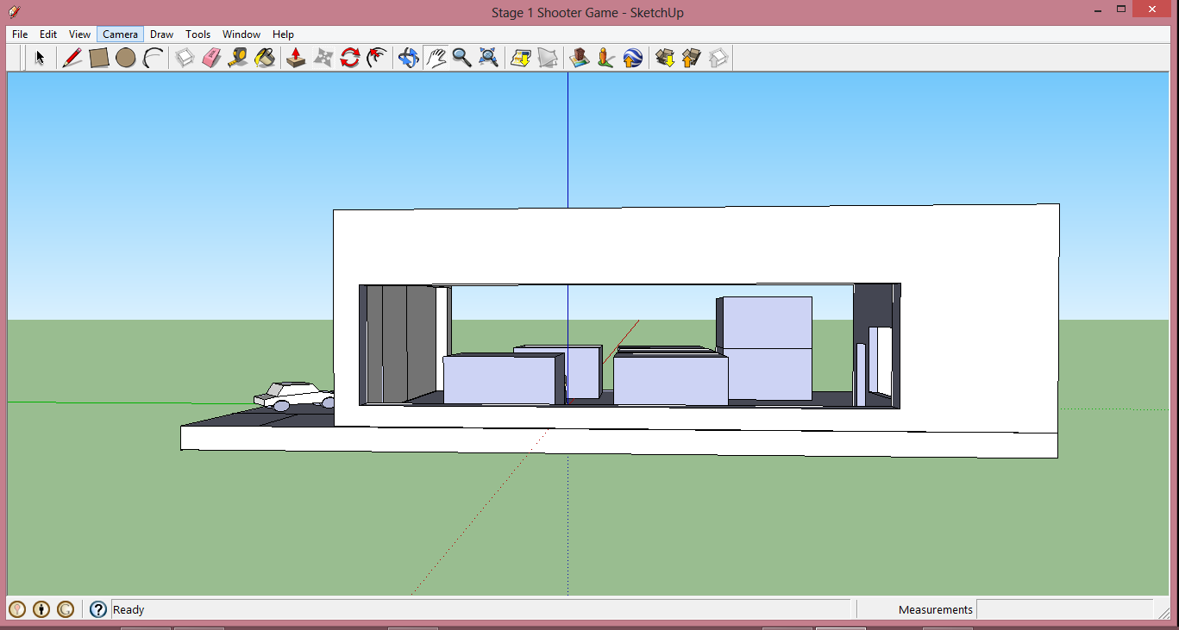This screenshot has height=630, width=1179.
Task: Click Zoom Extents to fit the model
Action: tap(489, 57)
